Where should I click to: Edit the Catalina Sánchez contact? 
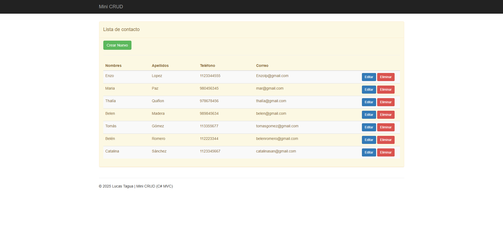click(x=369, y=152)
